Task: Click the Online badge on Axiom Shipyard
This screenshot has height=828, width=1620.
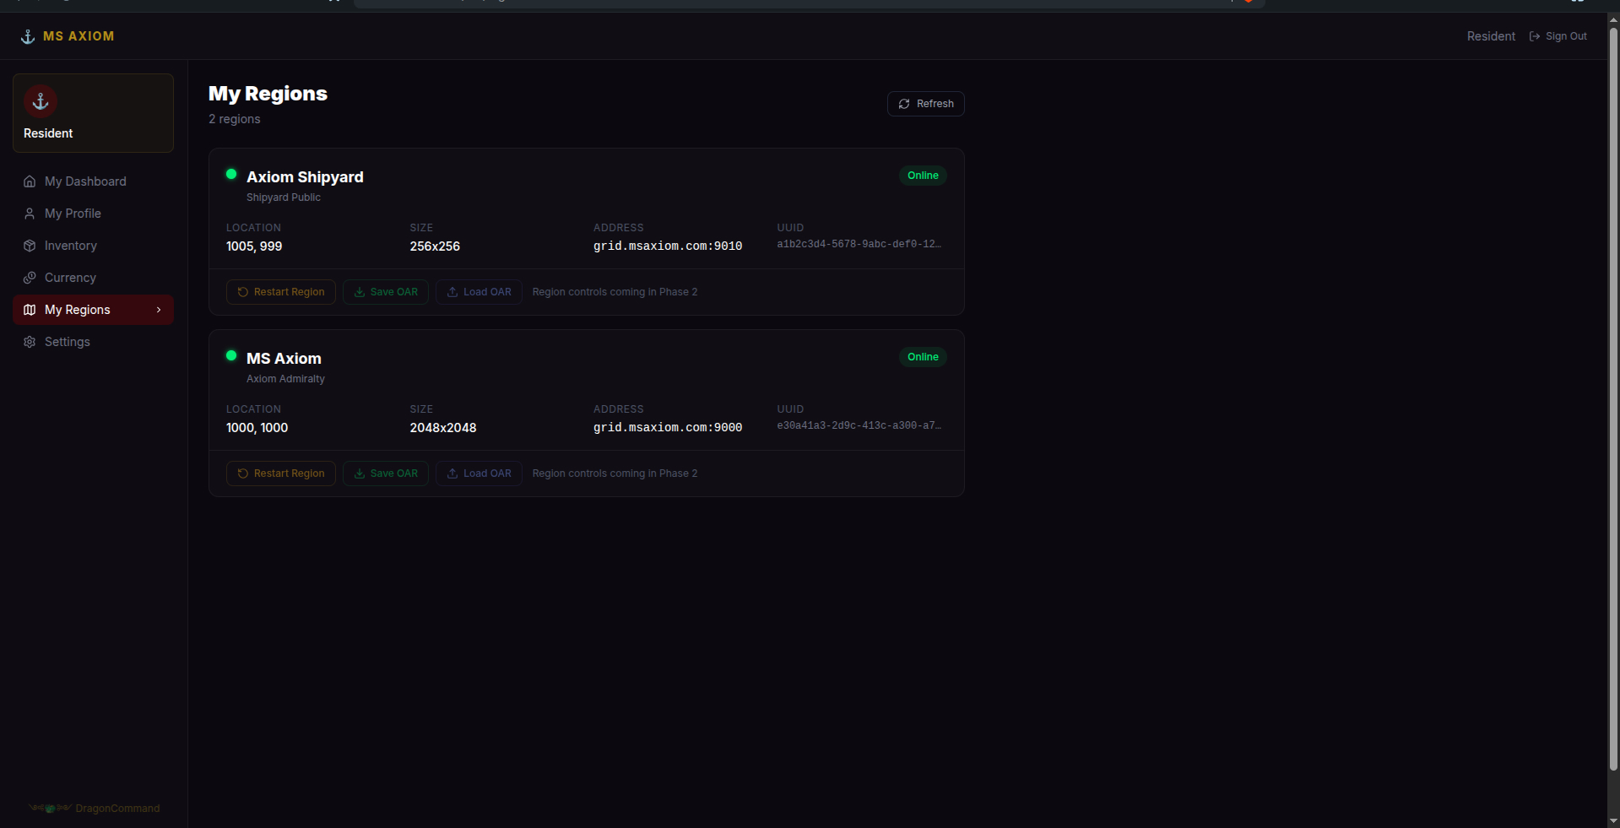Action: tap(923, 176)
